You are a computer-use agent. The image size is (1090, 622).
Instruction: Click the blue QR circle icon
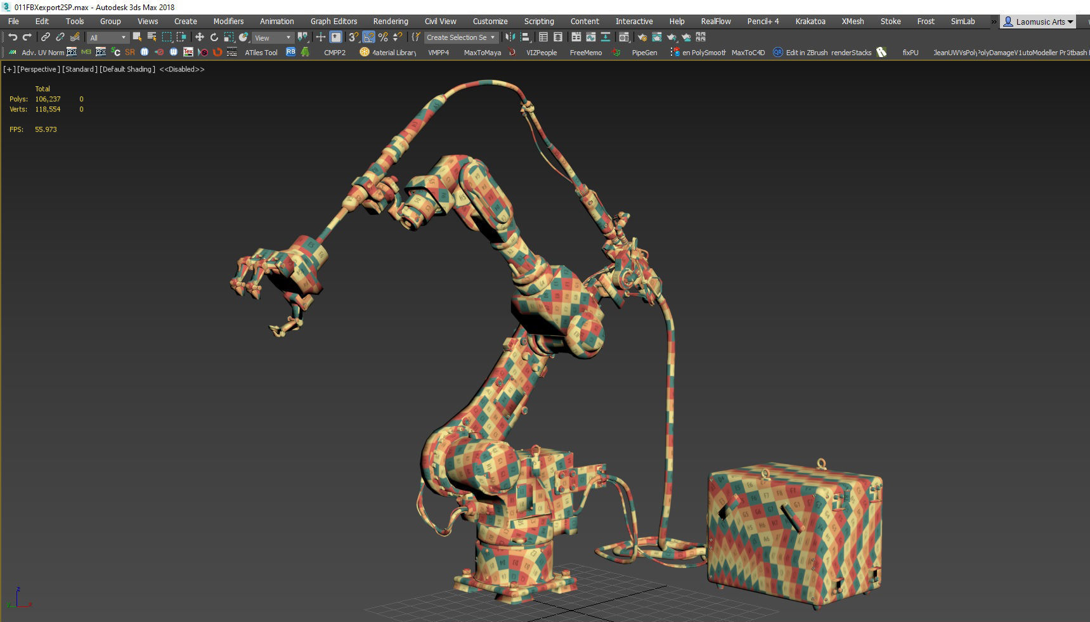click(777, 52)
